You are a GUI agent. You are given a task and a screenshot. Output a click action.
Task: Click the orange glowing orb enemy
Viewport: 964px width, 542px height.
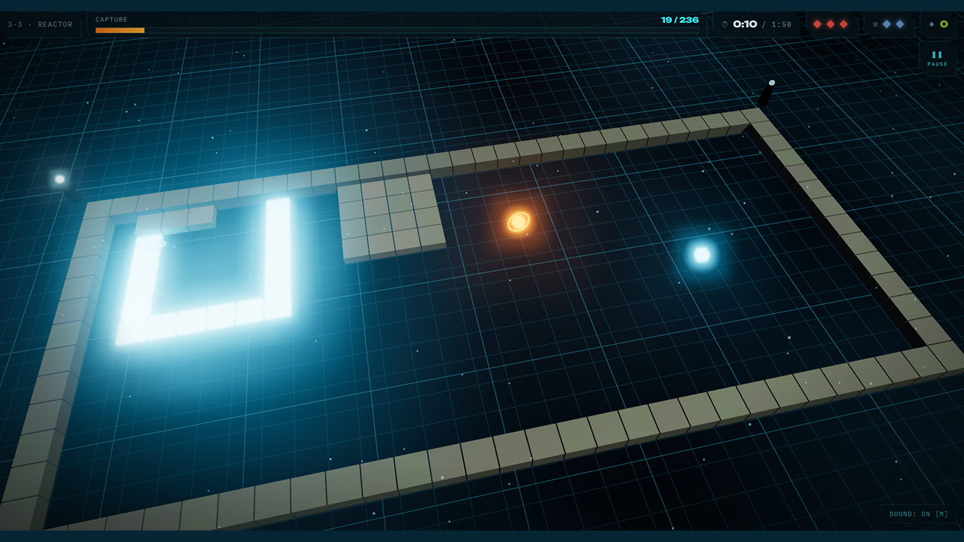click(518, 221)
